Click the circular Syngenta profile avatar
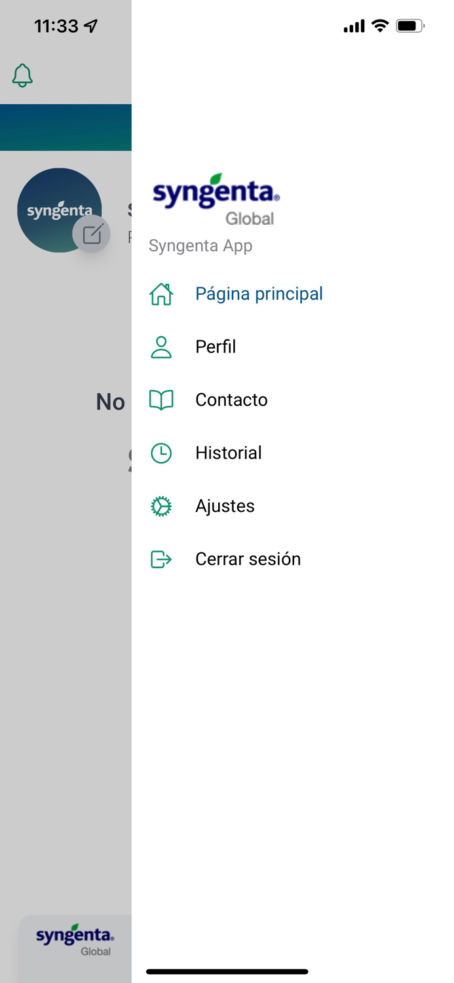454x983 pixels. point(59,210)
